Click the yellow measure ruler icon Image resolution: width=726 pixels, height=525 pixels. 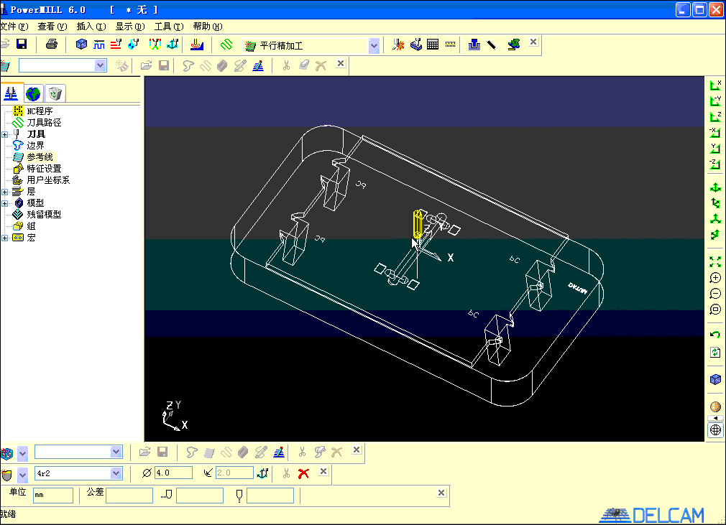pos(450,45)
